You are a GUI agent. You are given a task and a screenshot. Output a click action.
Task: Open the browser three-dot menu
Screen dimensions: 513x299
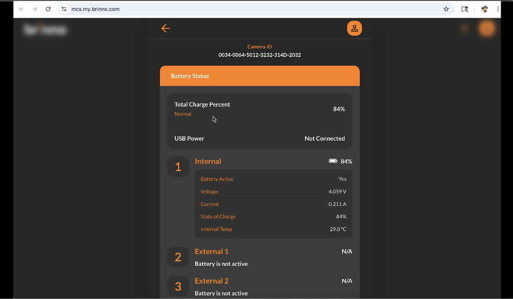(498, 9)
